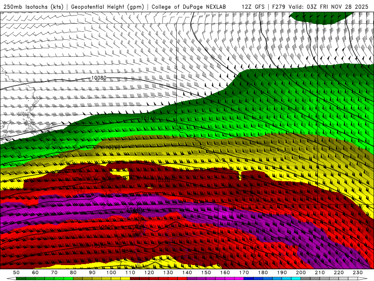Click the 170 knot legend label
The width and height of the screenshot is (374, 281).
point(244,273)
